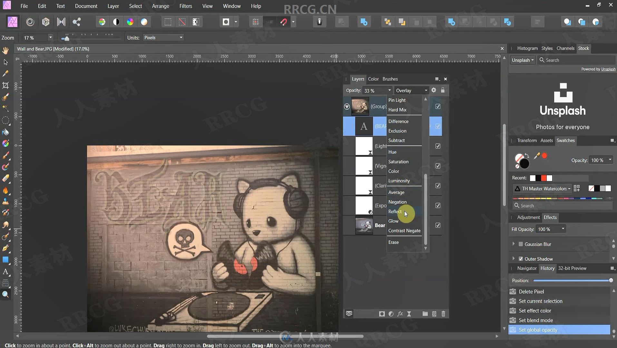Open Layer Effects fx icon

(x=400, y=314)
